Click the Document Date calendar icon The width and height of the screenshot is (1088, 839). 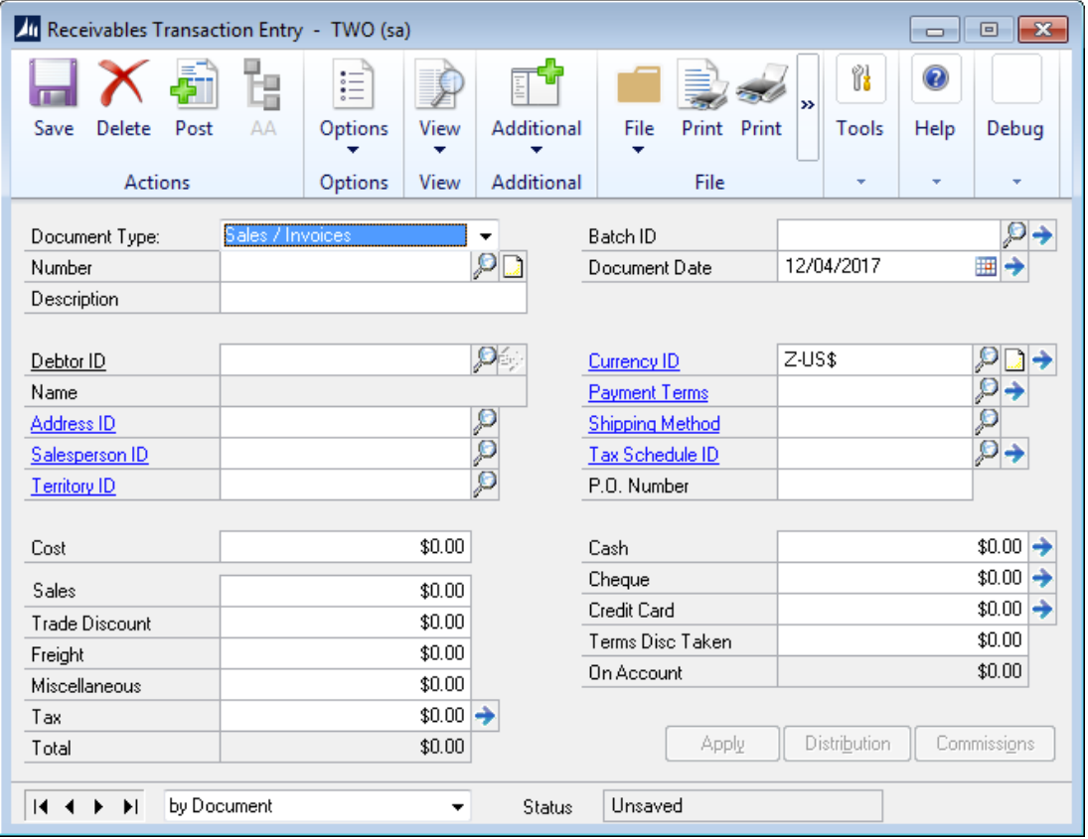(x=985, y=267)
